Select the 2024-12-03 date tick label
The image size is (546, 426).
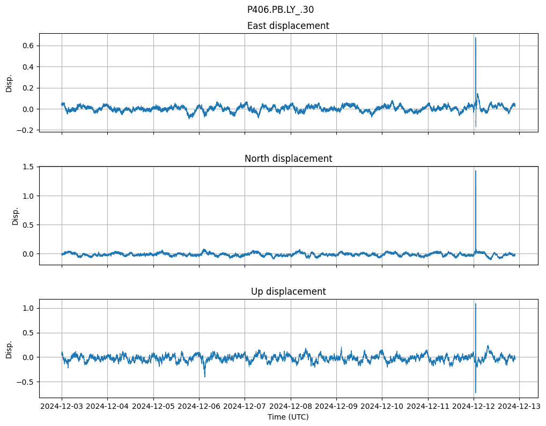62,407
